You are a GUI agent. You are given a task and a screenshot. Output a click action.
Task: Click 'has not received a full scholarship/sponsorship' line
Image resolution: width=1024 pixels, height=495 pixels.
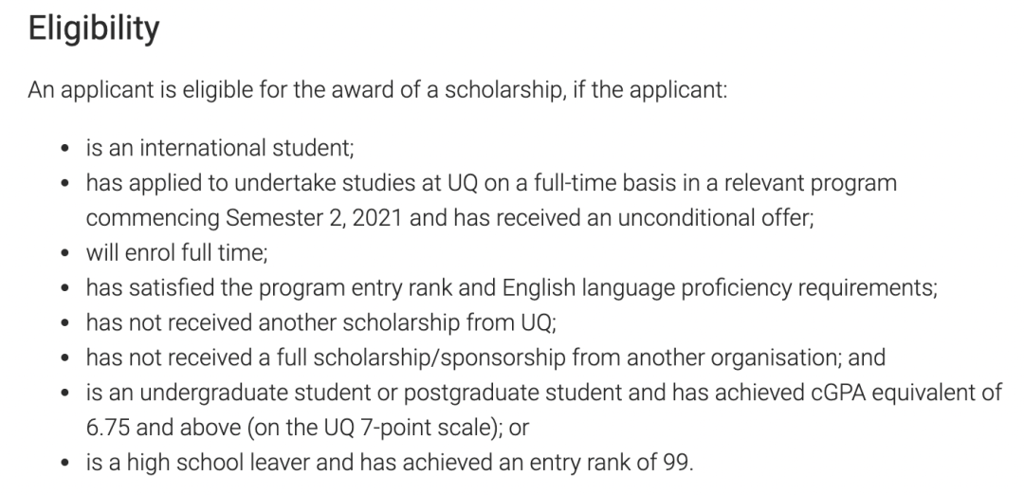(485, 357)
